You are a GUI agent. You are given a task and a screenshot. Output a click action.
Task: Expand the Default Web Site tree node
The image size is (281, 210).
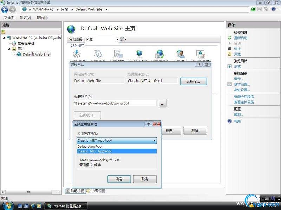14,55
